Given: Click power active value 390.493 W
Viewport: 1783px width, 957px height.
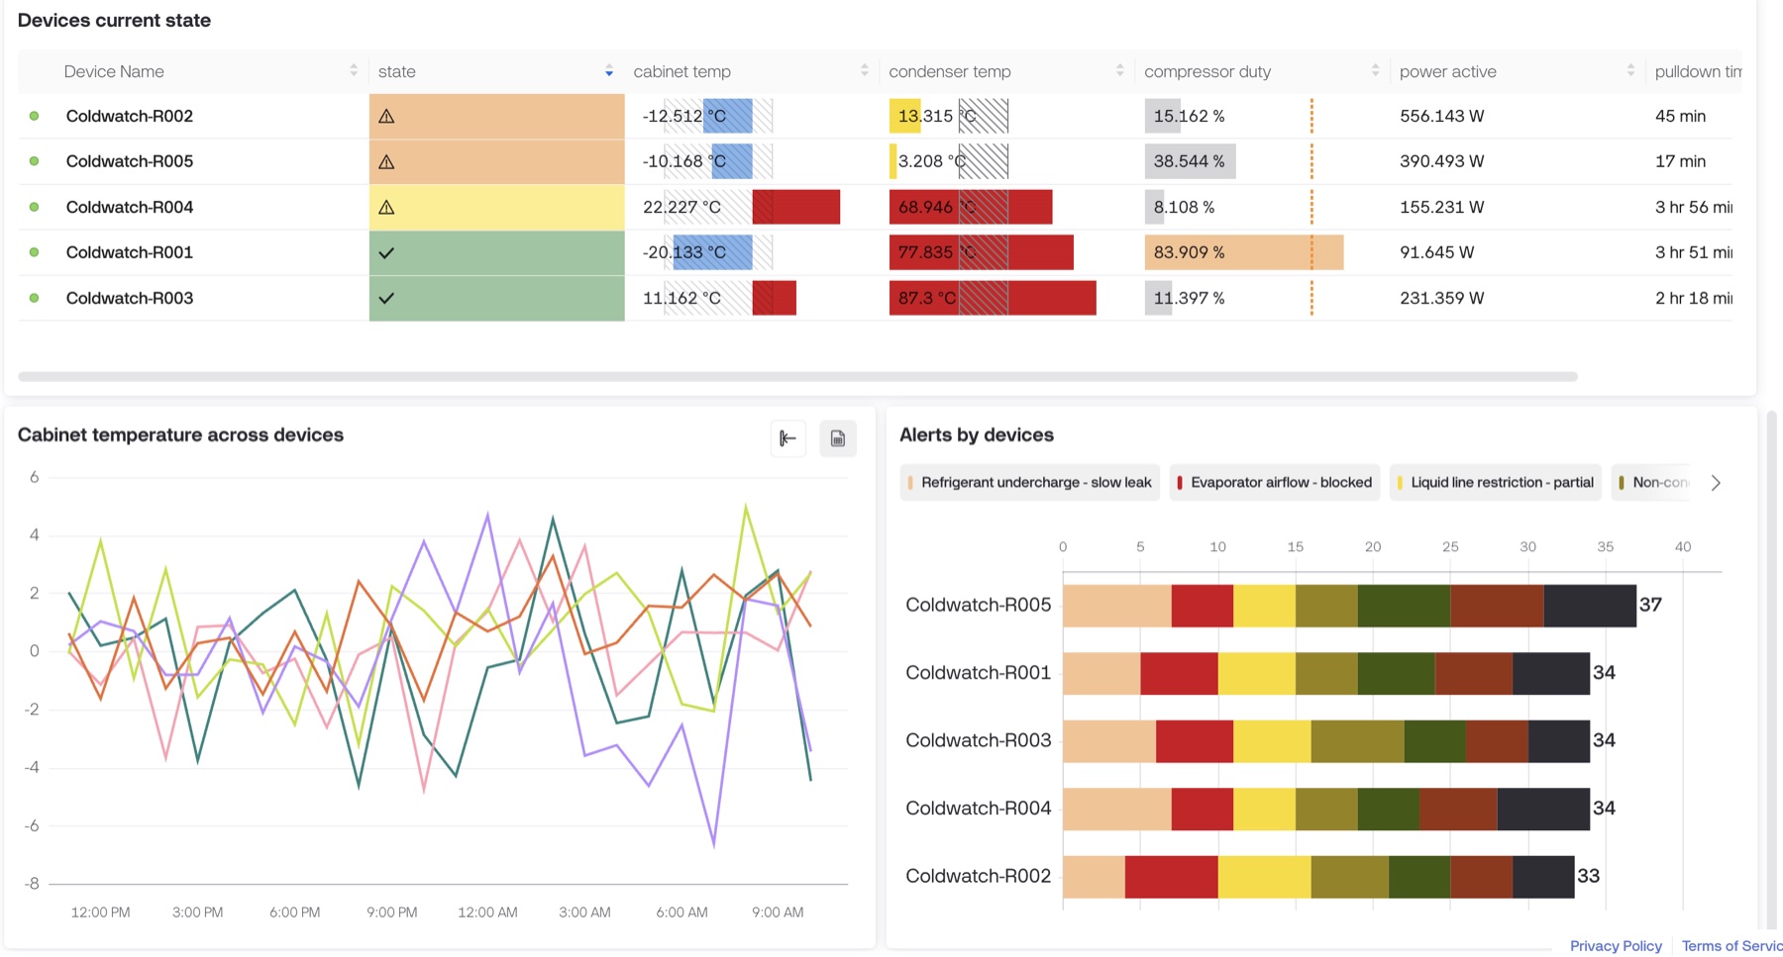Looking at the screenshot, I should [1441, 161].
